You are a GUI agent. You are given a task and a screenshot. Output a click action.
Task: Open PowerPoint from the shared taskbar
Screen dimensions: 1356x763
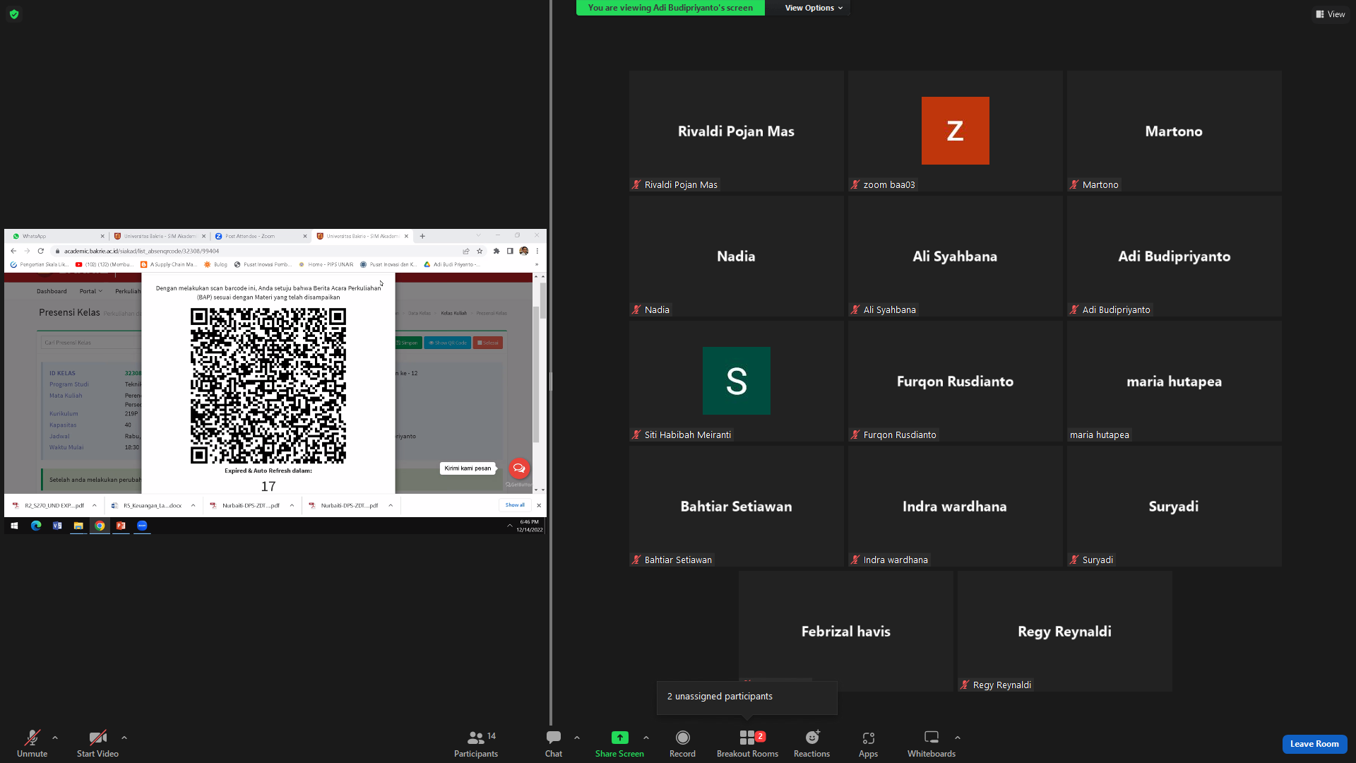(121, 526)
